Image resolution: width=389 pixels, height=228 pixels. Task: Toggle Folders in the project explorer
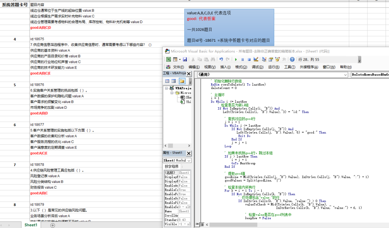click(182, 81)
